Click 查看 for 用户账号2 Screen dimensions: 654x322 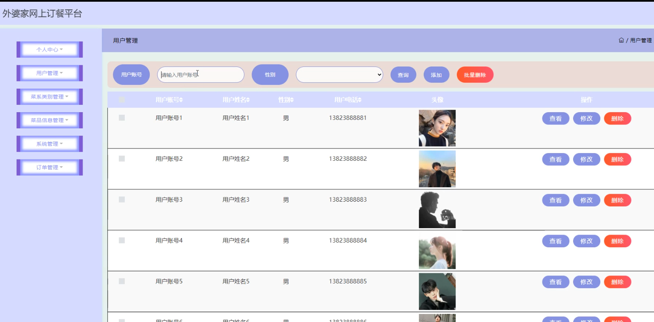556,160
